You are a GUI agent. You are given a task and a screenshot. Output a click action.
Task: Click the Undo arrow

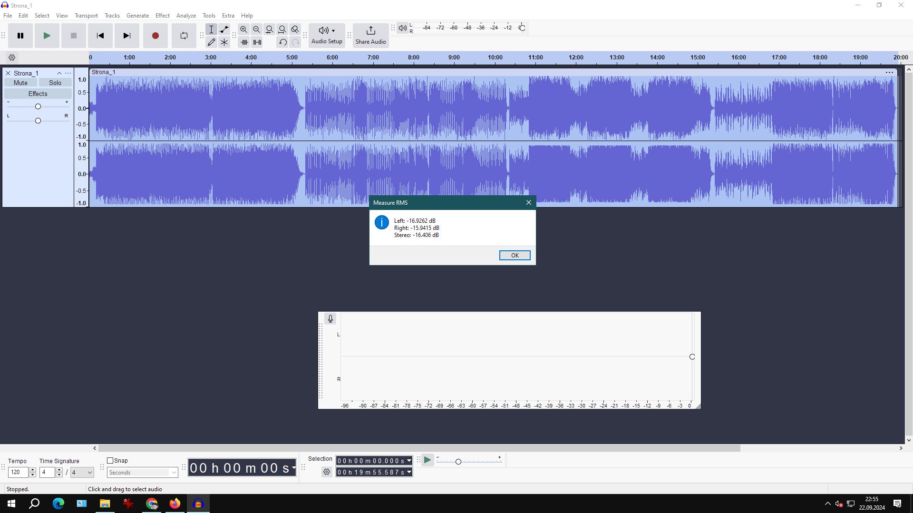coord(282,42)
